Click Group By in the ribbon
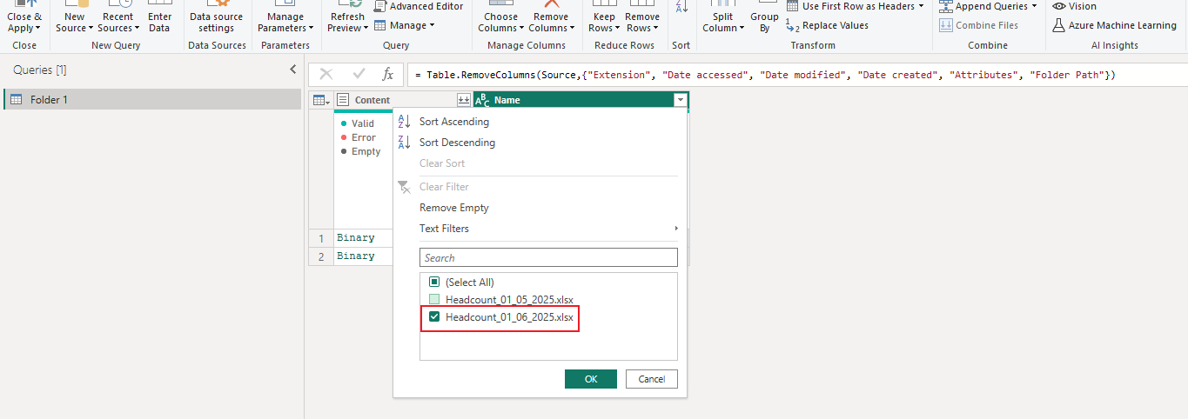Viewport: 1188px width, 419px height. pyautogui.click(x=764, y=17)
